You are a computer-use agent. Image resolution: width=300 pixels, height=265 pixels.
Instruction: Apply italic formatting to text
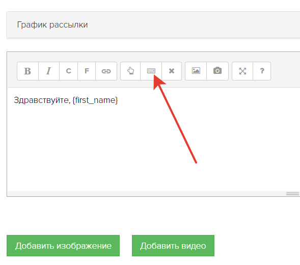(x=49, y=71)
